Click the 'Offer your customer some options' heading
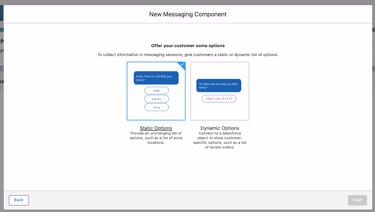375x212 pixels. [x=188, y=46]
